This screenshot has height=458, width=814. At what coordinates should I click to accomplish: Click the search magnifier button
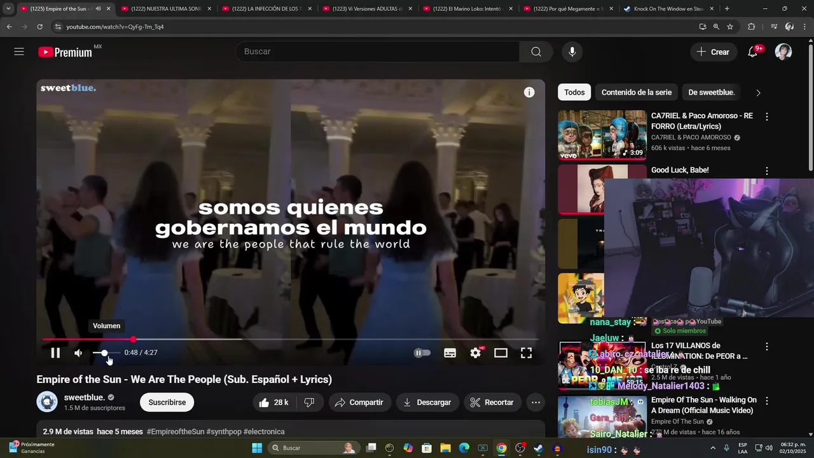click(536, 52)
